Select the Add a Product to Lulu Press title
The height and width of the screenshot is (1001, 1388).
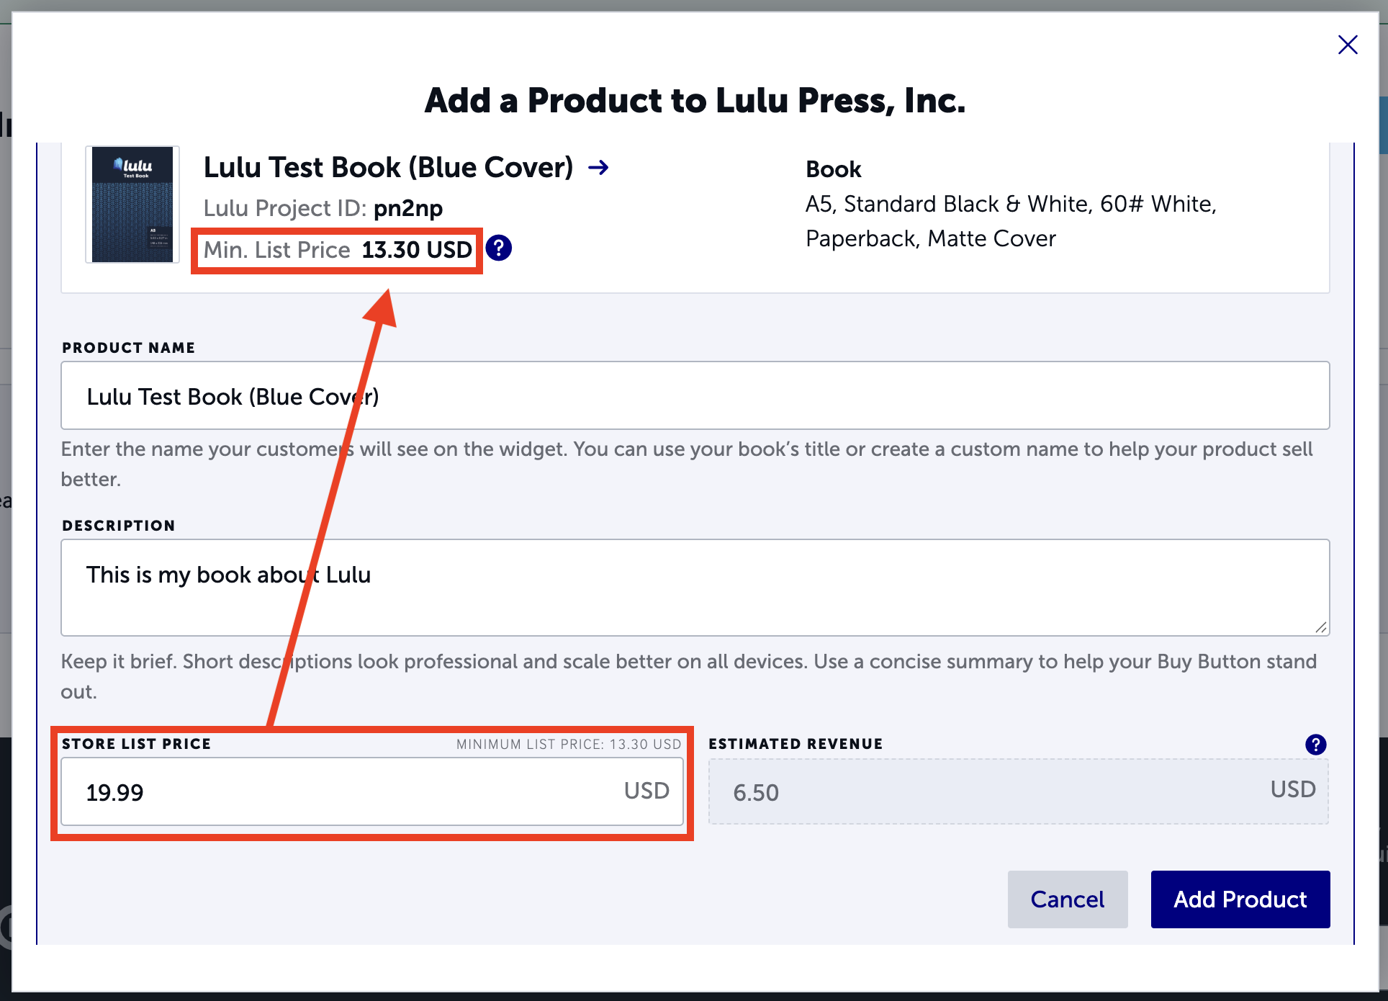(x=695, y=100)
